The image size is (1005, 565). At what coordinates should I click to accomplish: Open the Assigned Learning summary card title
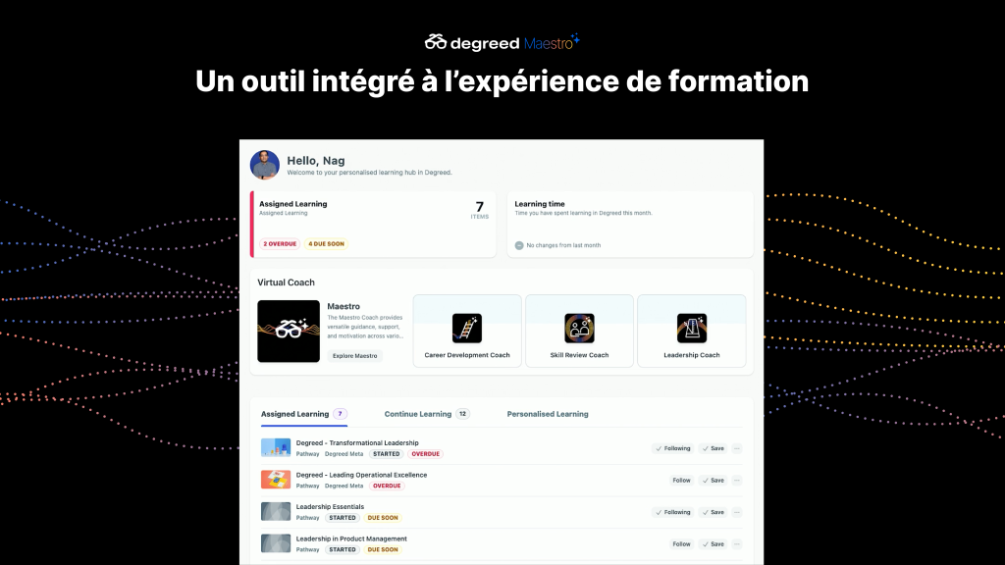pyautogui.click(x=292, y=204)
